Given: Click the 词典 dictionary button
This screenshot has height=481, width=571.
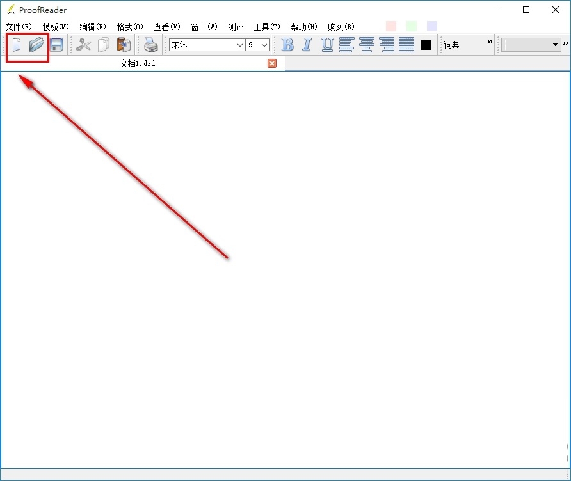Looking at the screenshot, I should (x=451, y=45).
